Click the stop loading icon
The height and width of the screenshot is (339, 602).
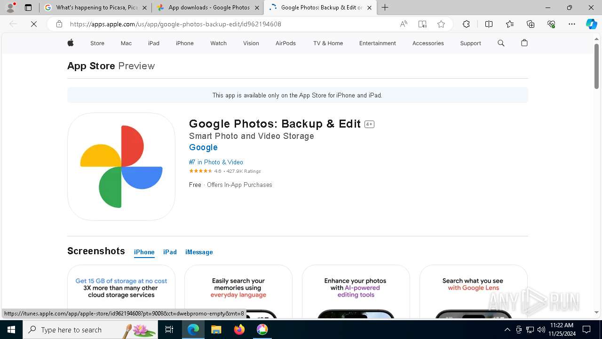pyautogui.click(x=34, y=24)
